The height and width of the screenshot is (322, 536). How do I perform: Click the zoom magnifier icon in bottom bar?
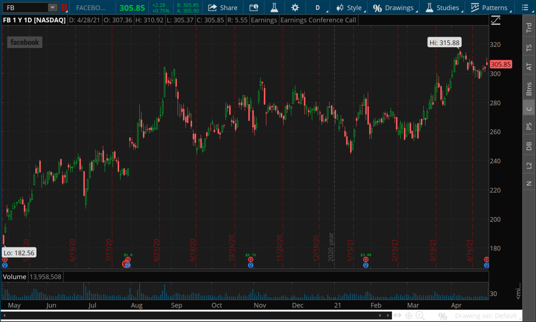(420, 316)
